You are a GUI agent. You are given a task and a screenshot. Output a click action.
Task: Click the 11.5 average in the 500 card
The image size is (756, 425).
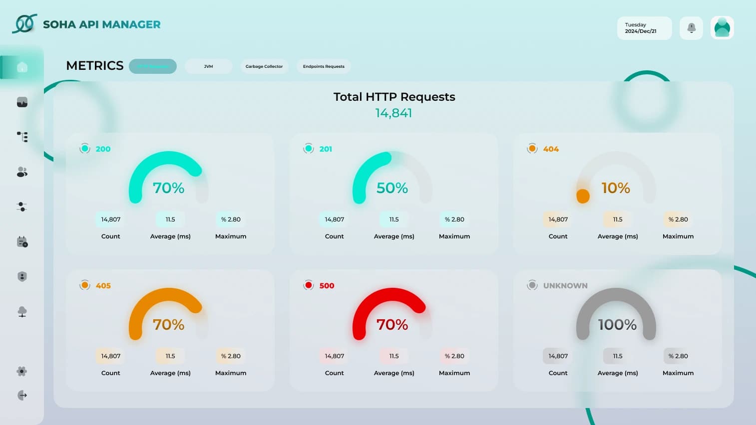tap(394, 356)
